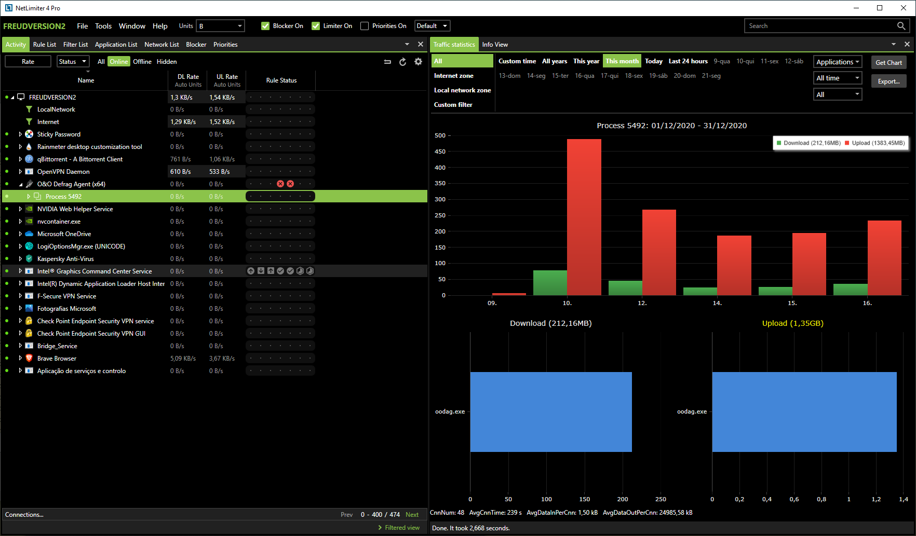Click the OpenVPN Daemon row icon
The width and height of the screenshot is (916, 536).
(x=29, y=172)
